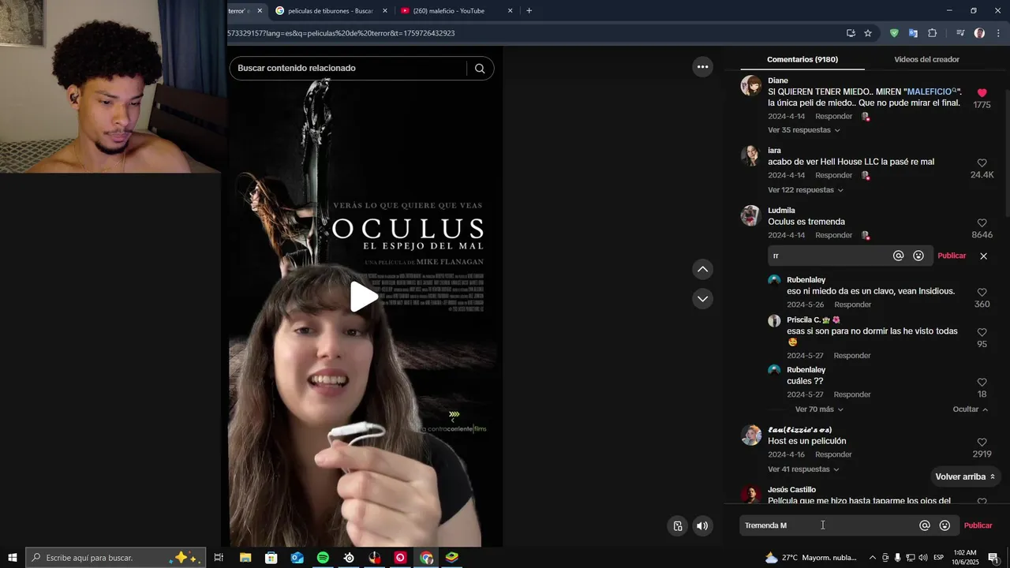The height and width of the screenshot is (568, 1010).
Task: Click the 'MALEFICIO' search link in Diane's comment
Action: pyautogui.click(x=932, y=92)
